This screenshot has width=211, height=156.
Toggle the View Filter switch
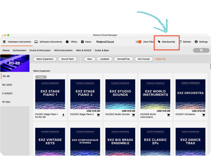138,42
